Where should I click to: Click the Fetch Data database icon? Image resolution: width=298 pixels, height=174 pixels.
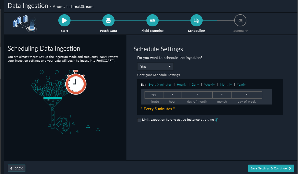108,20
